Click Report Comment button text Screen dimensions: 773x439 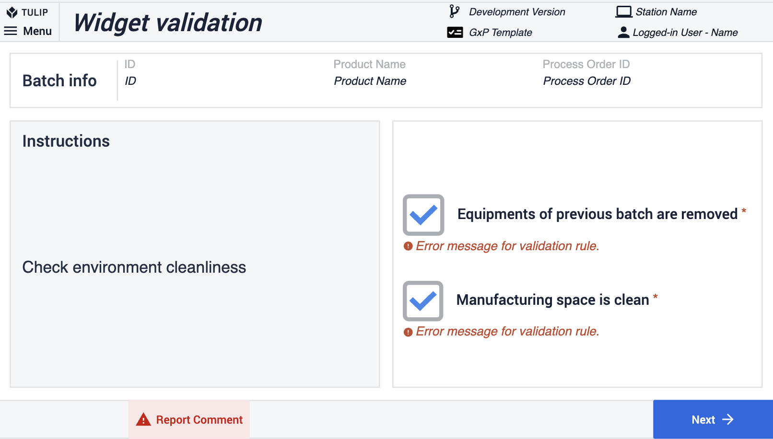199,420
